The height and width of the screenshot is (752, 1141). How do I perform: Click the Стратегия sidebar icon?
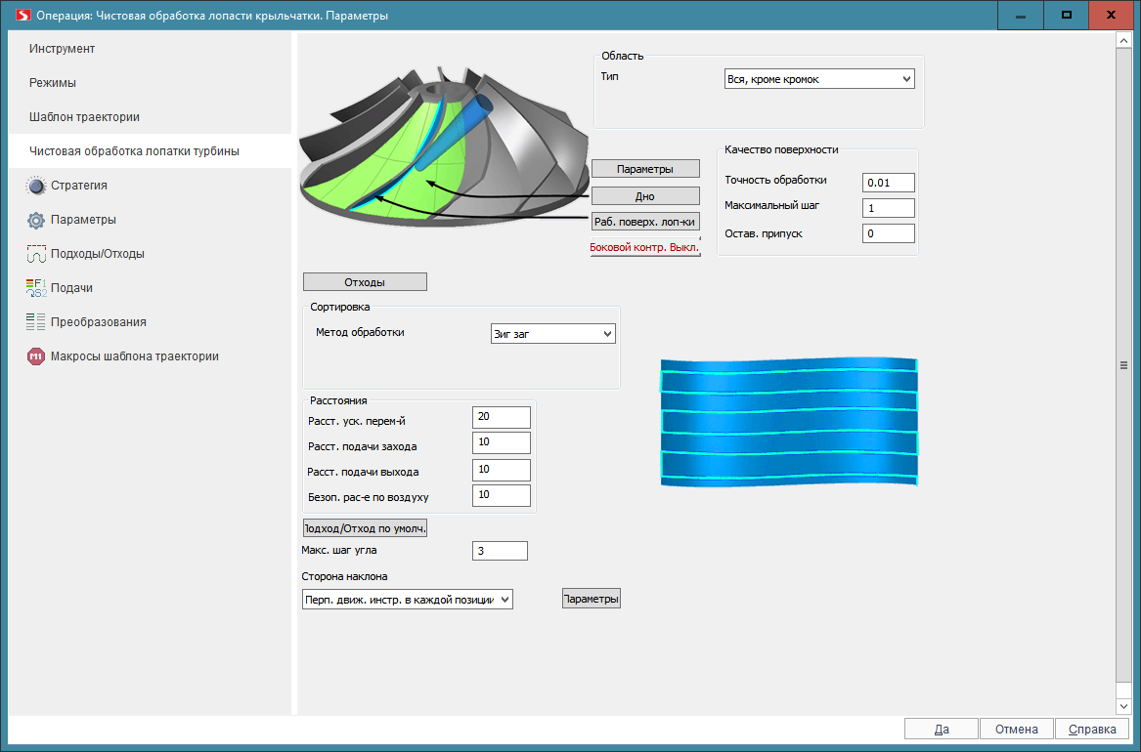point(35,186)
